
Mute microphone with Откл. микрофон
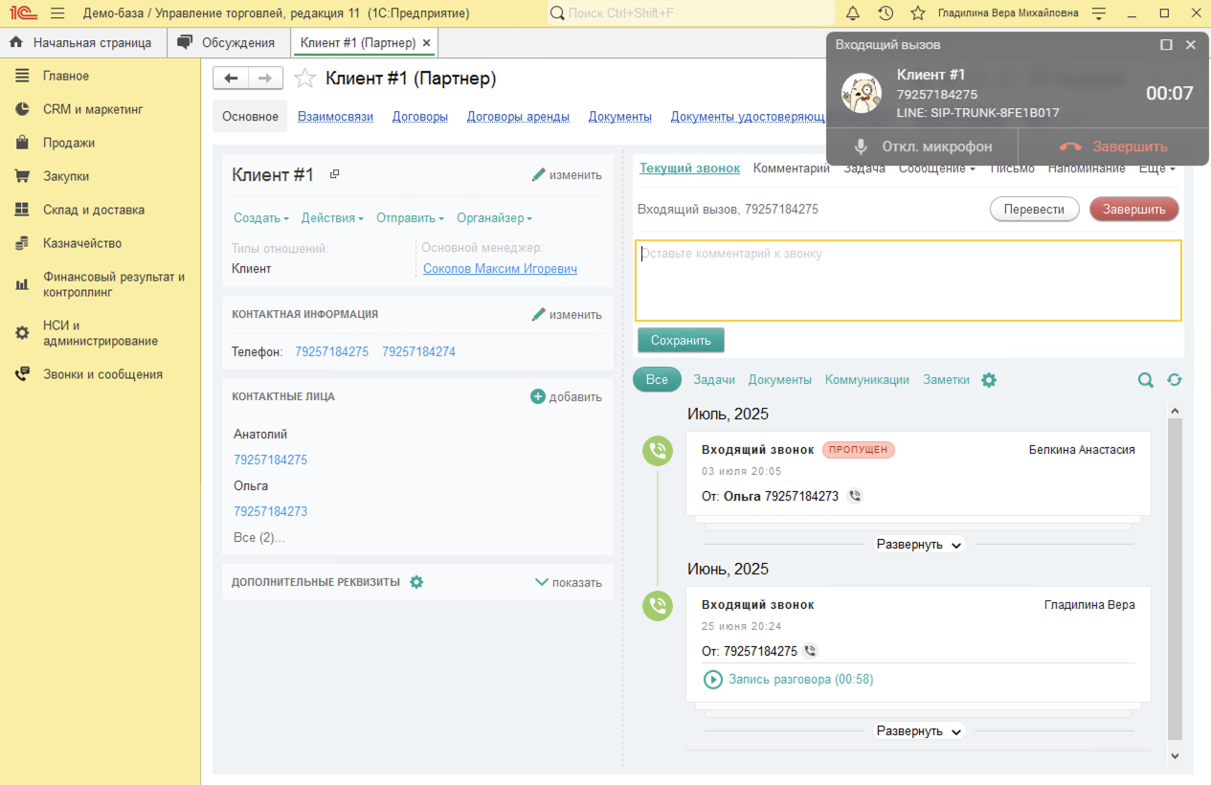(x=922, y=146)
